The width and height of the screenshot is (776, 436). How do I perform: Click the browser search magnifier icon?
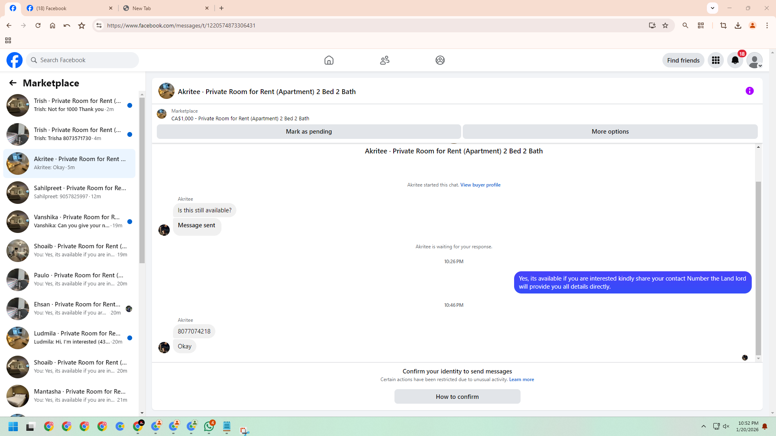tap(685, 25)
